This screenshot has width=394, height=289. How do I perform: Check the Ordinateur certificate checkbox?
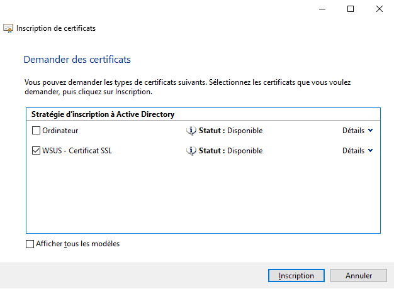[x=36, y=131]
